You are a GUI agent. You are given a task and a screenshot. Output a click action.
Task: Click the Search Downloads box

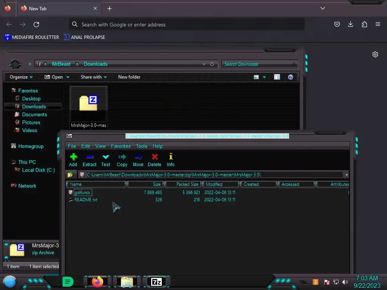pos(260,64)
